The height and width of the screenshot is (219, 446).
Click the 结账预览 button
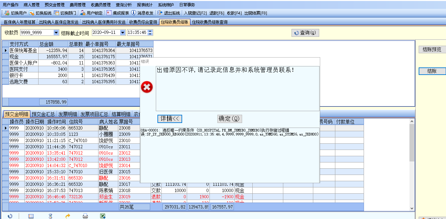432,49
